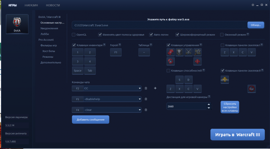Enable Клавиши способностей checkbox
The image size is (270, 149).
point(168,71)
